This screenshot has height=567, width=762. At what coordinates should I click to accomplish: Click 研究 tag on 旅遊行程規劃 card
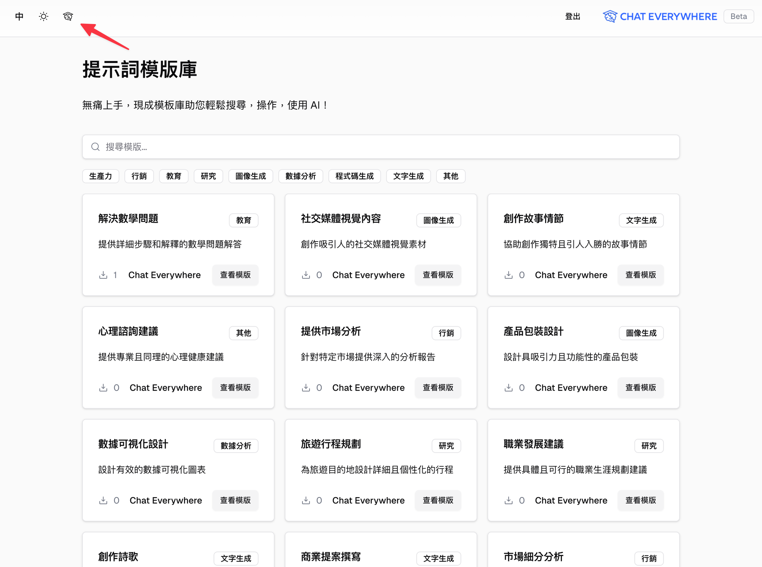(x=446, y=446)
